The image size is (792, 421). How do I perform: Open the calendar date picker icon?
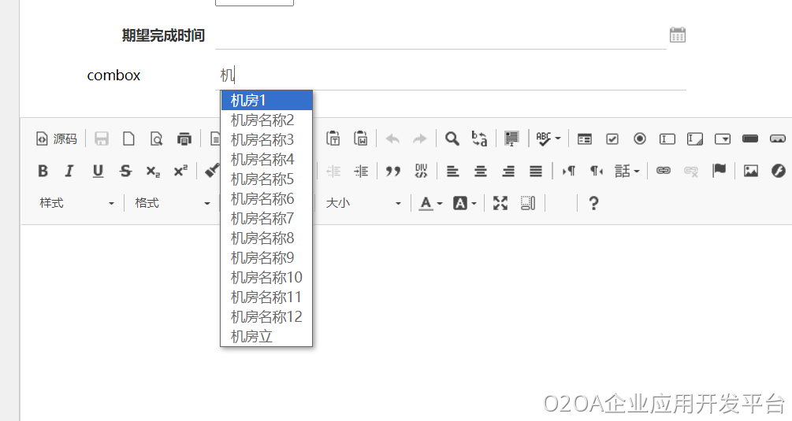tap(677, 35)
